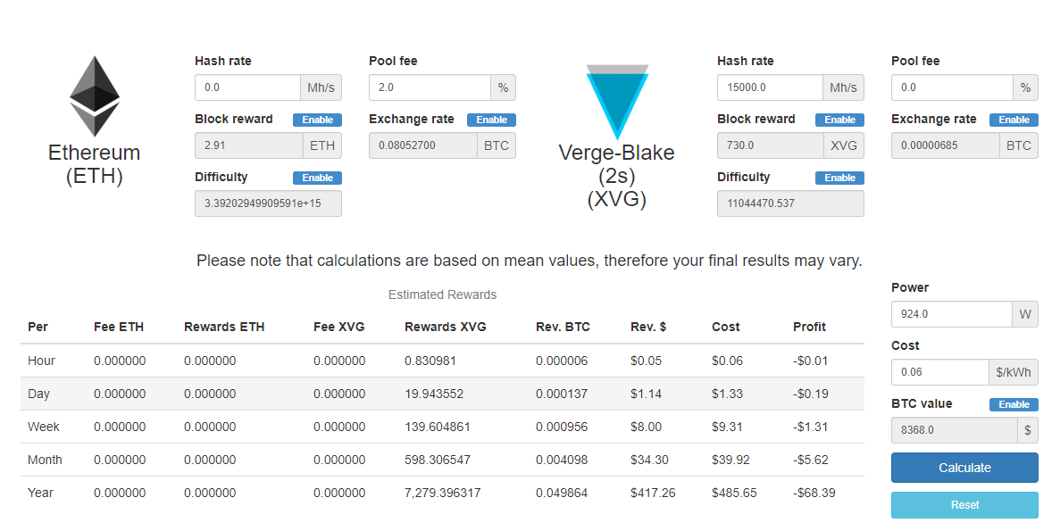The height and width of the screenshot is (531, 1060).
Task: Click yearly profit -$68.39
Action: 814,494
